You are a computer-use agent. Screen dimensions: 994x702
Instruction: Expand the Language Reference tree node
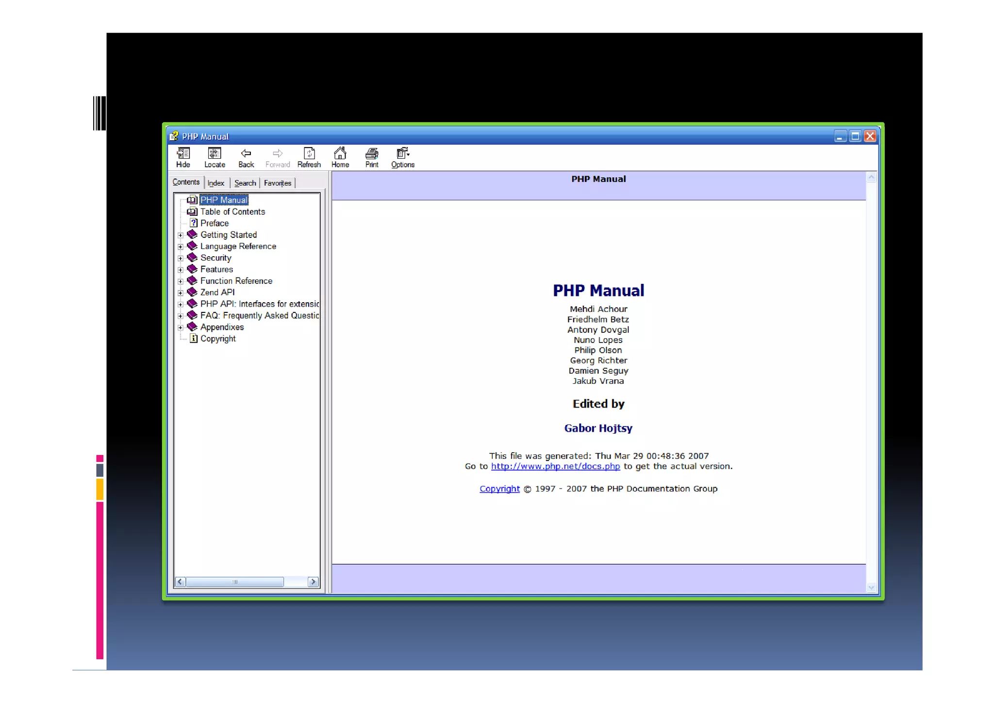181,247
